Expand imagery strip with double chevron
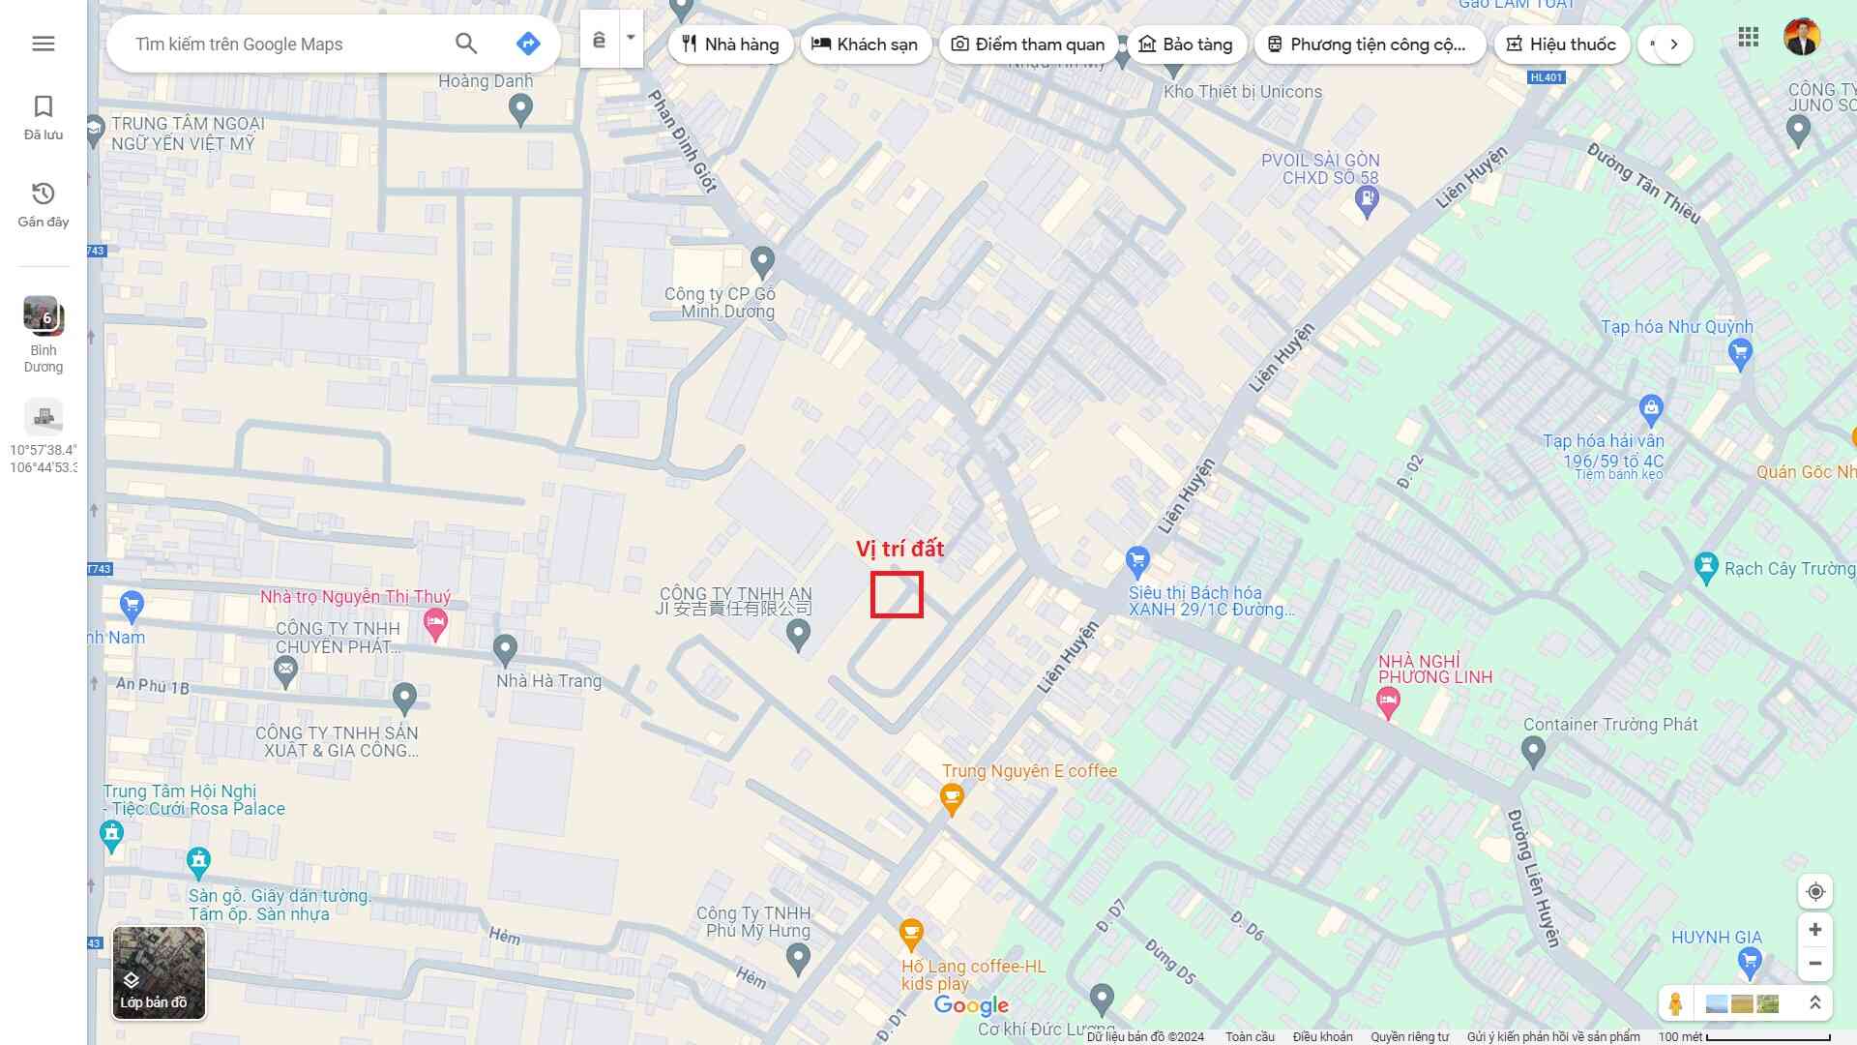 [1814, 1003]
